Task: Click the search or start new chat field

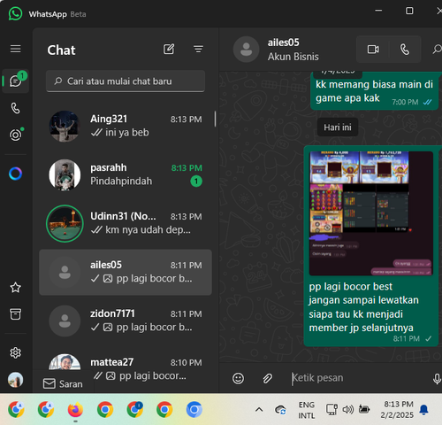Action: (x=126, y=81)
